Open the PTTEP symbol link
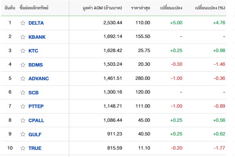Viewport: 235px width, 157px height. click(x=36, y=106)
